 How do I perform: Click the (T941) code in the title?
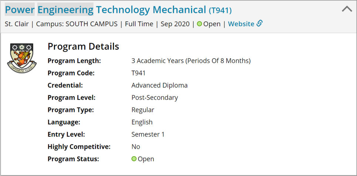pyautogui.click(x=220, y=10)
